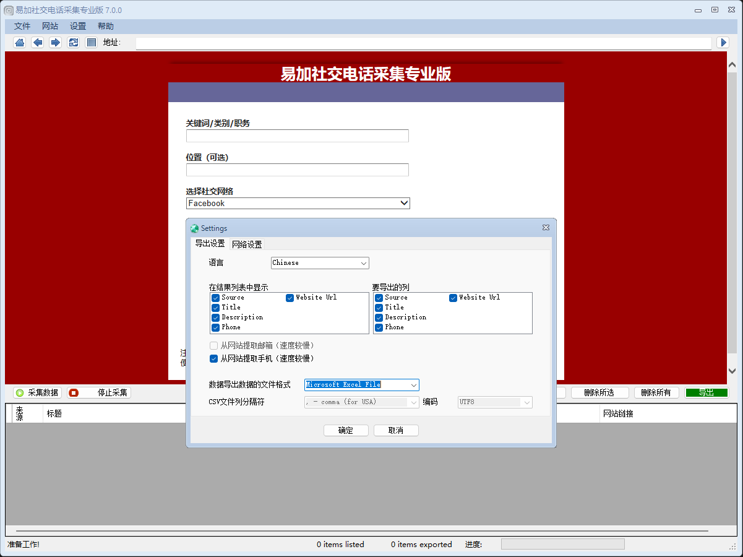Screen dimensions: 743x557
Task: Click the app icon in title bar
Action: 9,10
